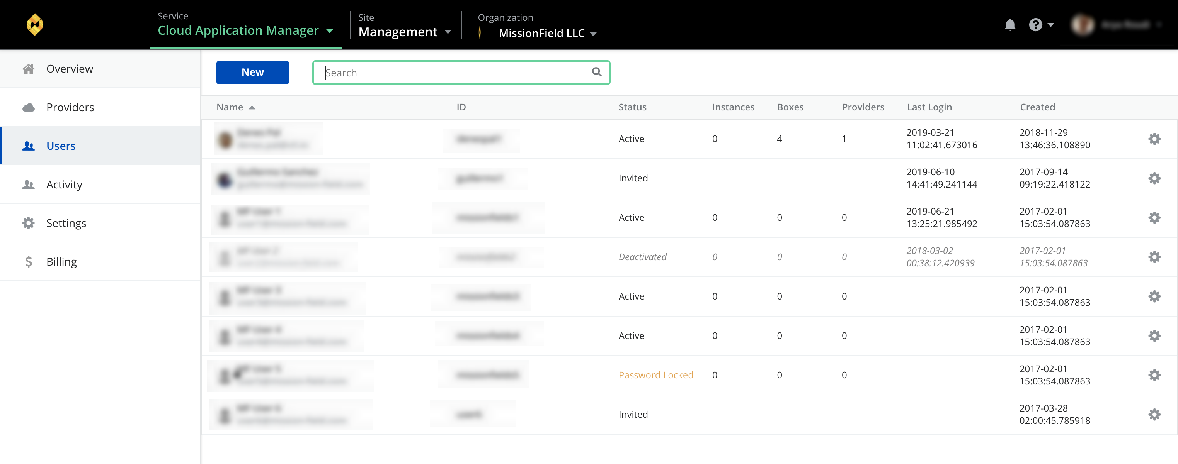Sort by the Last Login column header

pyautogui.click(x=929, y=107)
